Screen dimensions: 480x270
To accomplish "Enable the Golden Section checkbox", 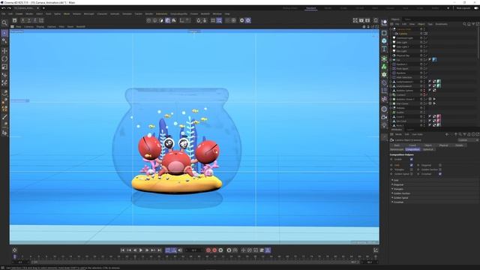I will coord(440,169).
